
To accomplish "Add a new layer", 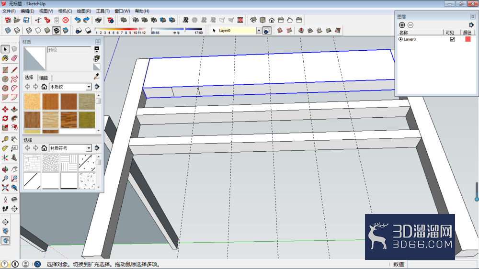I will tap(402, 25).
